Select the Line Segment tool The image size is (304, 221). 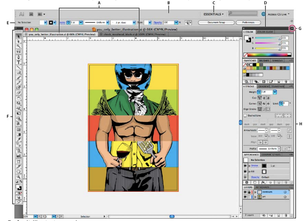(19, 67)
